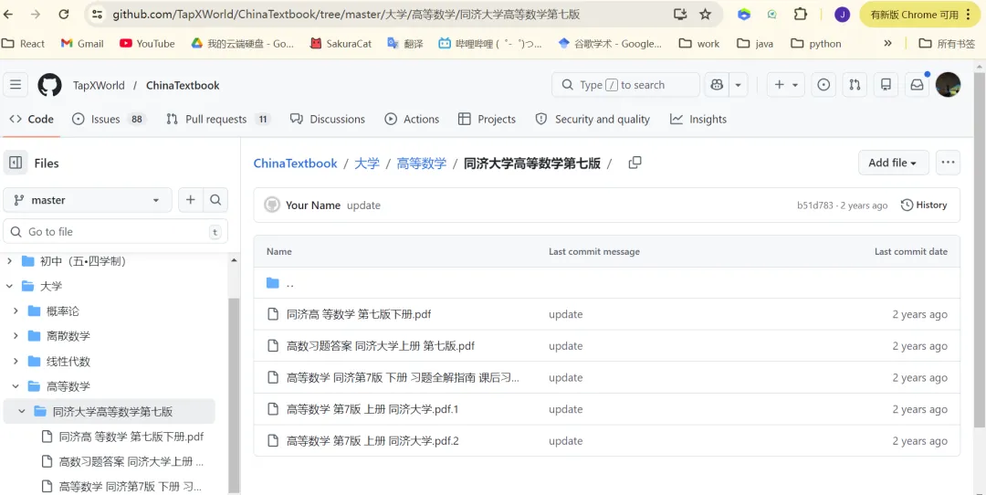Viewport: 986px width, 495px height.
Task: Bookmark this page with star icon
Action: point(706,14)
